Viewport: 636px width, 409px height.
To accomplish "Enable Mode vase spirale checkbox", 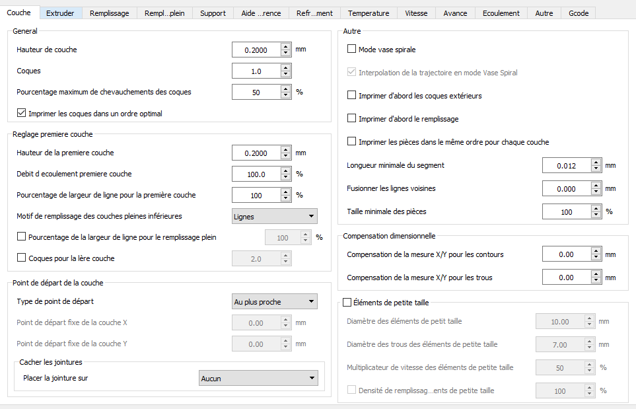I will point(351,50).
